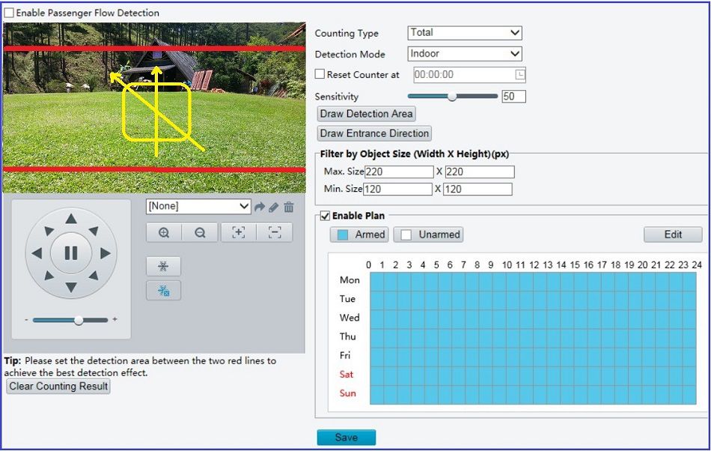
Task: Click the focus near minus bracket icon
Action: pyautogui.click(x=275, y=232)
